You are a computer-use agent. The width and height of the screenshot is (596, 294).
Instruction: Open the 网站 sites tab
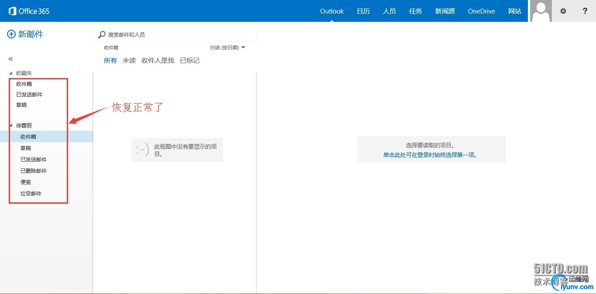coord(515,11)
